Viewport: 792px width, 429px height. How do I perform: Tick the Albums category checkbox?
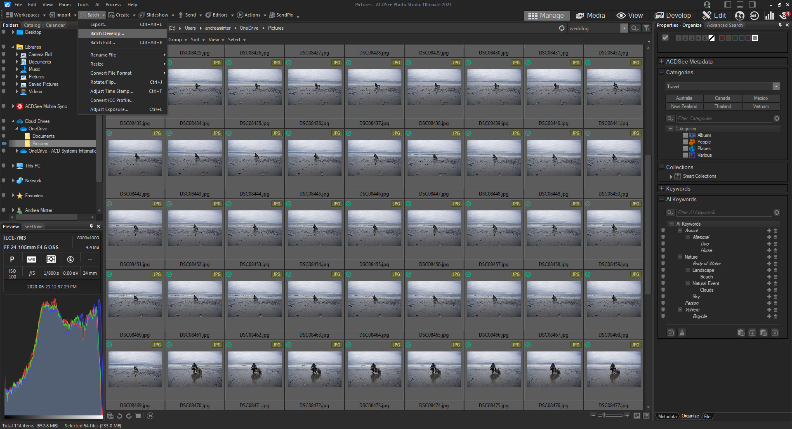tap(685, 135)
